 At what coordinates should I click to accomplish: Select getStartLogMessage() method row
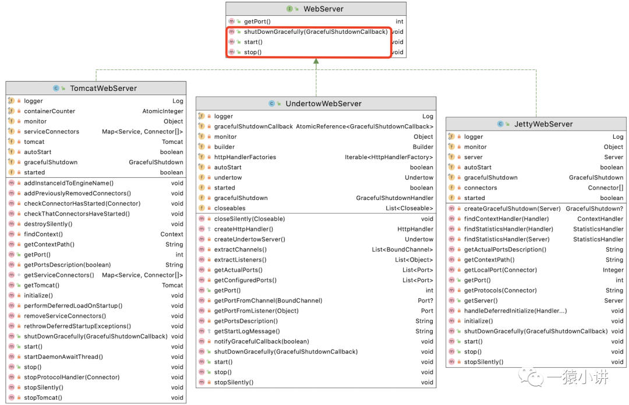316,332
